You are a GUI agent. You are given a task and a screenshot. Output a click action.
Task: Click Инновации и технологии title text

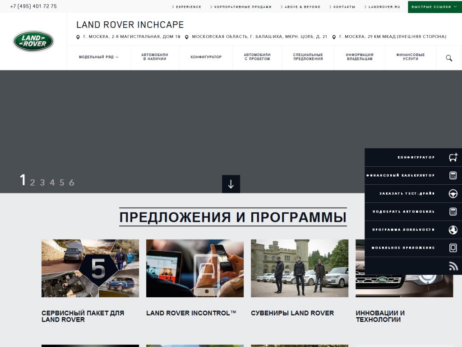tap(380, 316)
